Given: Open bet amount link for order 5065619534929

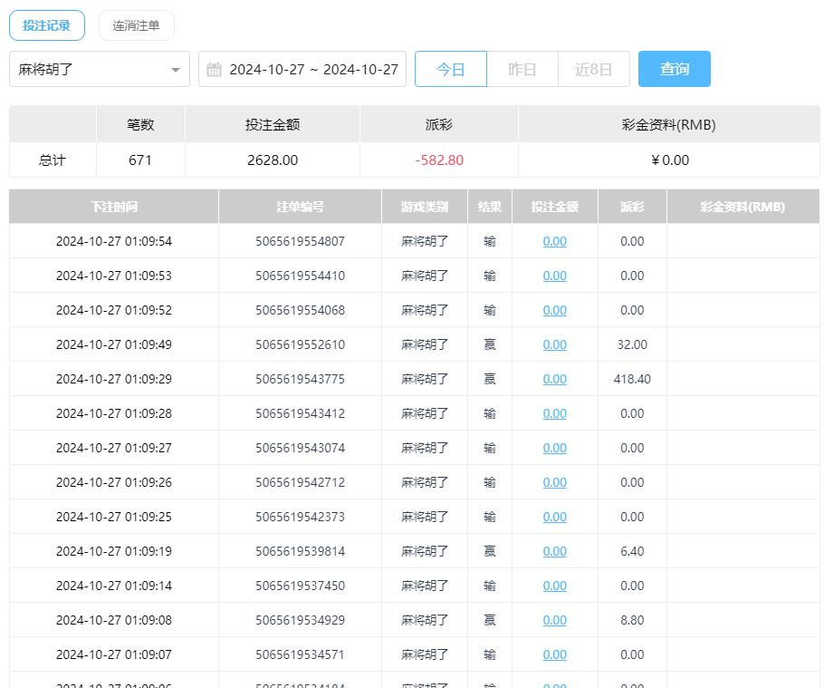Looking at the screenshot, I should 554,620.
